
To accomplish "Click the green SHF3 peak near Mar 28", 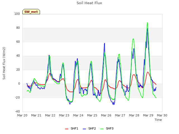I will tap(133, 39).
